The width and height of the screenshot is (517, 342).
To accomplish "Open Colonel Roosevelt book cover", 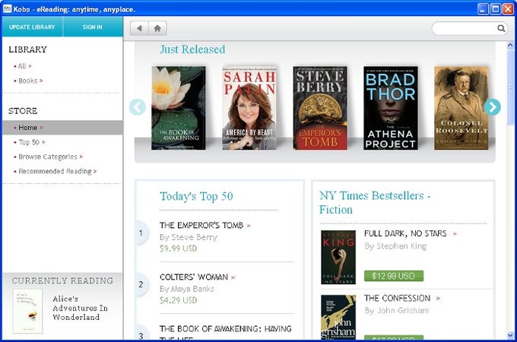I will [461, 108].
